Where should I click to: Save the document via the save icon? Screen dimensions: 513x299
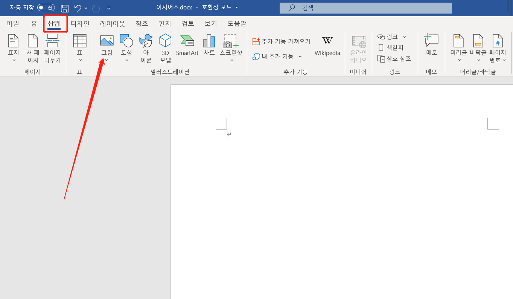coord(64,8)
